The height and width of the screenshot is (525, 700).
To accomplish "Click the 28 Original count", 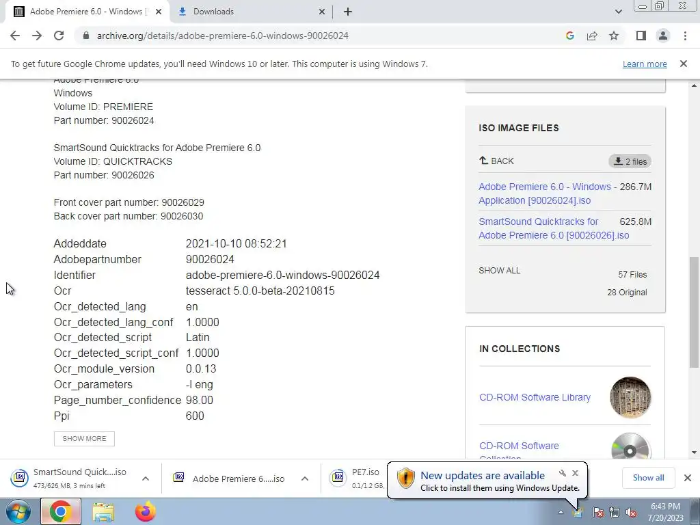I will point(627,293).
